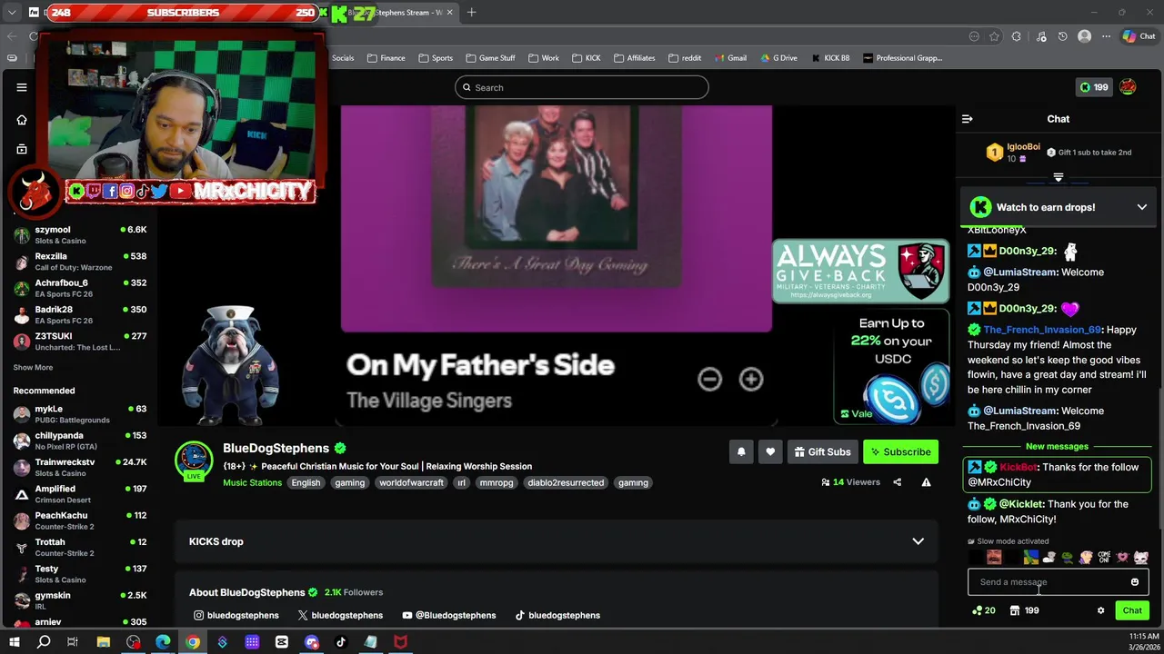Open browser extensions puzzle icon
The image size is (1164, 654).
coord(1017,36)
